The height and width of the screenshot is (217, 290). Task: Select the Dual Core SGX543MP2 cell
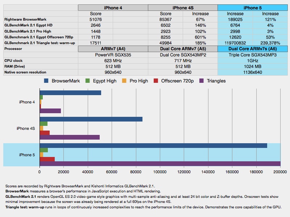tap(183, 55)
